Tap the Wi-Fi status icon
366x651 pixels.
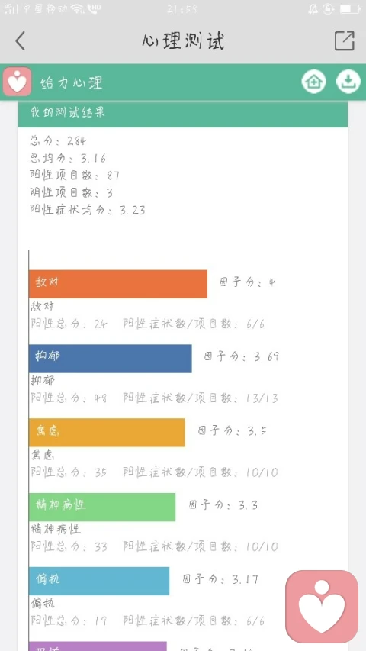pyautogui.click(x=77, y=8)
